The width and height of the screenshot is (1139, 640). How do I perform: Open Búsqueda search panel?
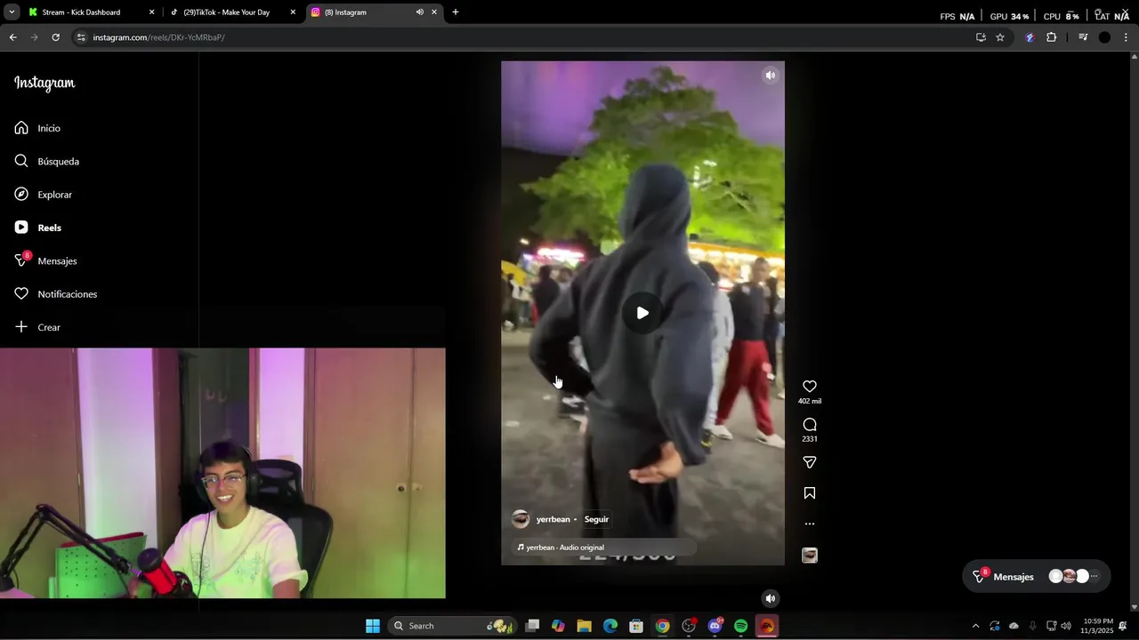58,161
